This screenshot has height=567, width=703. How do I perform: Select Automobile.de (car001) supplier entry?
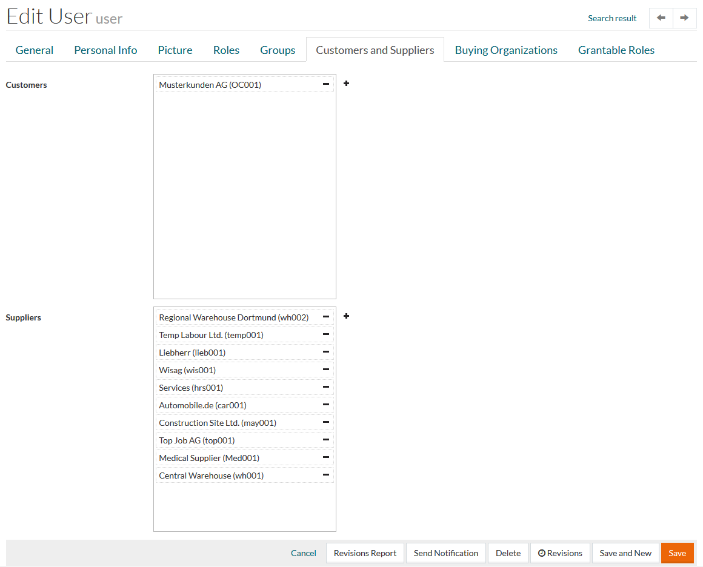202,405
